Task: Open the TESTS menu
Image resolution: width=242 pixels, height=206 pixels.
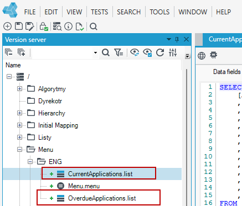Action: point(100,12)
